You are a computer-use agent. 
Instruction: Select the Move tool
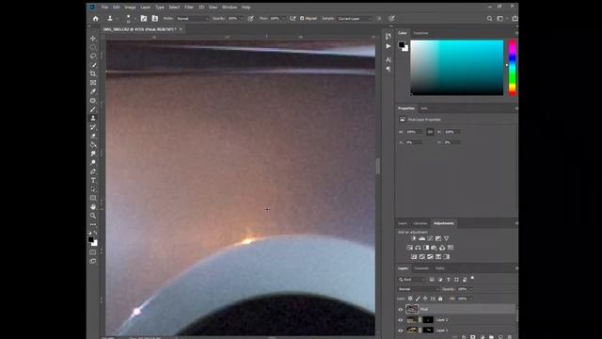click(x=93, y=38)
